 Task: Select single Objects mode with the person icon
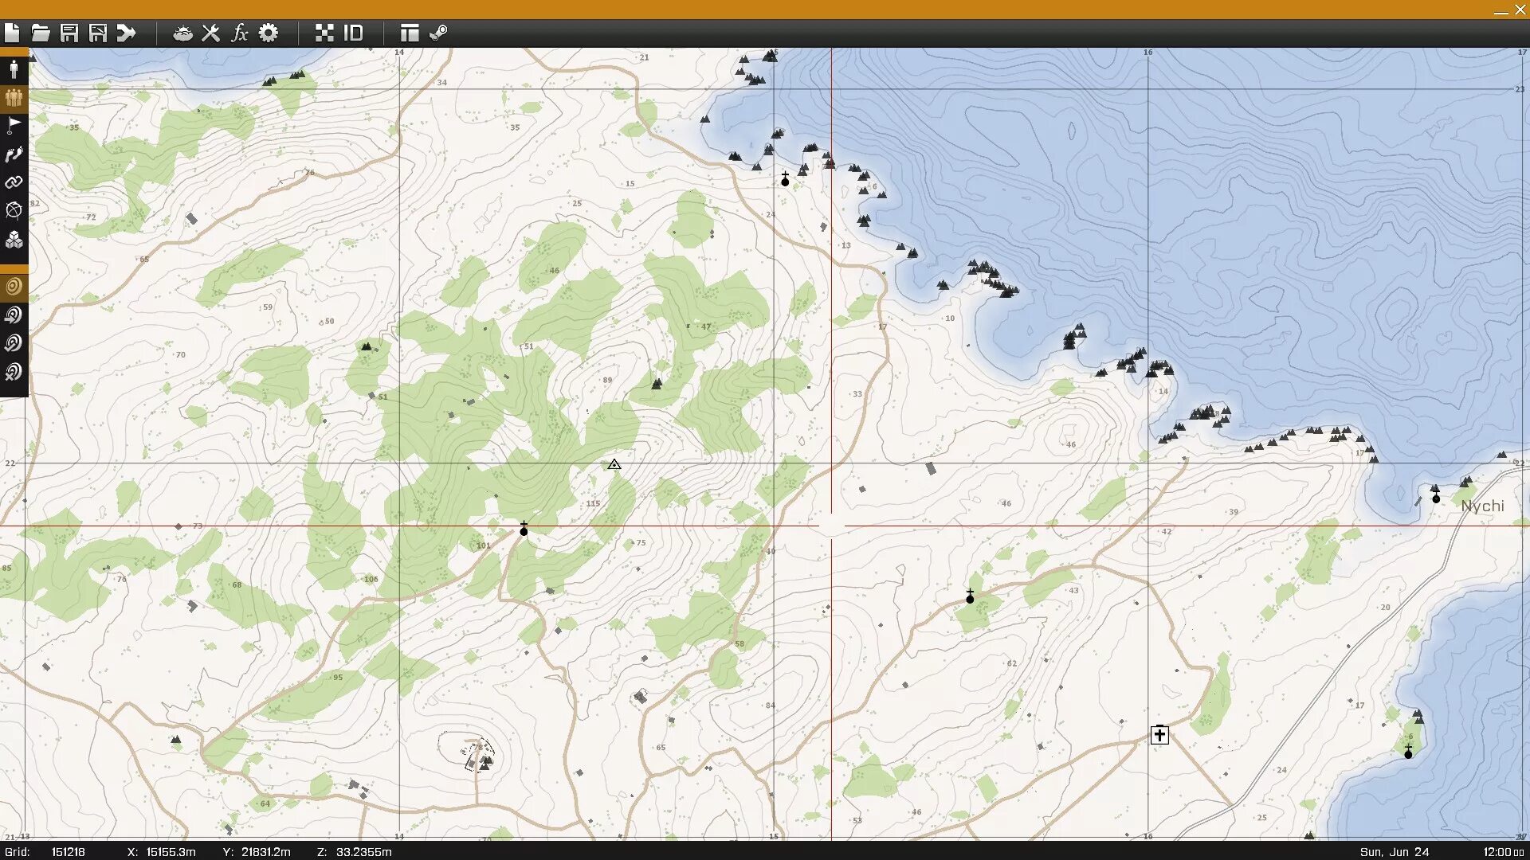tap(14, 69)
